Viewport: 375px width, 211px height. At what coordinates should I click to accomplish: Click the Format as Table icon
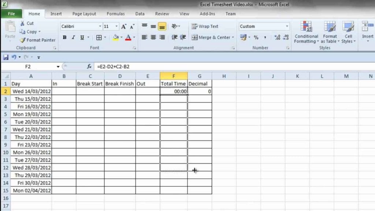point(330,33)
